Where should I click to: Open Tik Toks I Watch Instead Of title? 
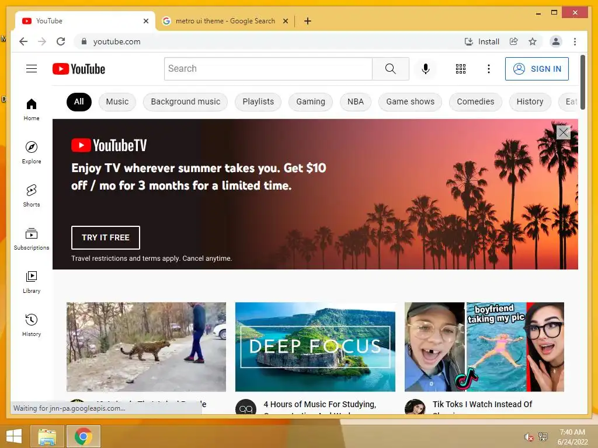click(x=482, y=404)
